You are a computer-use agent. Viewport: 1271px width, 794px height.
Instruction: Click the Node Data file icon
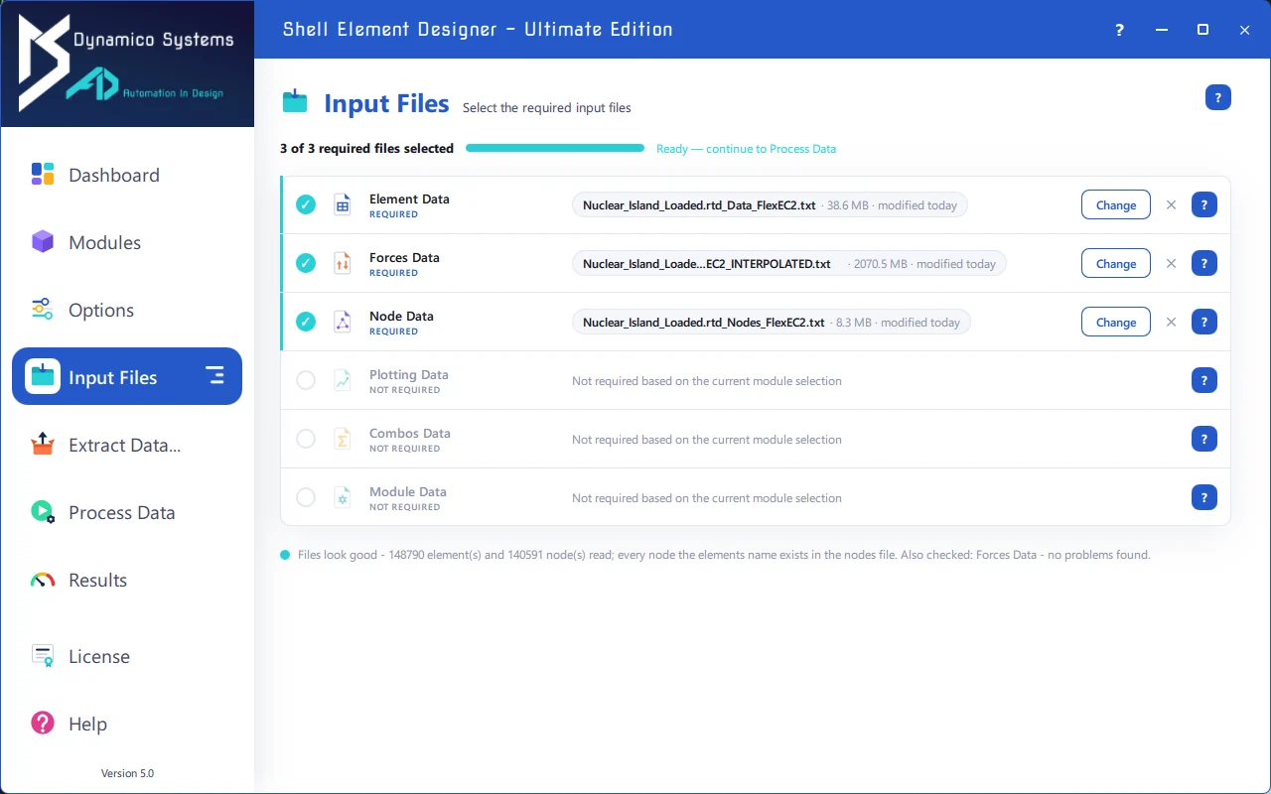[x=343, y=323]
